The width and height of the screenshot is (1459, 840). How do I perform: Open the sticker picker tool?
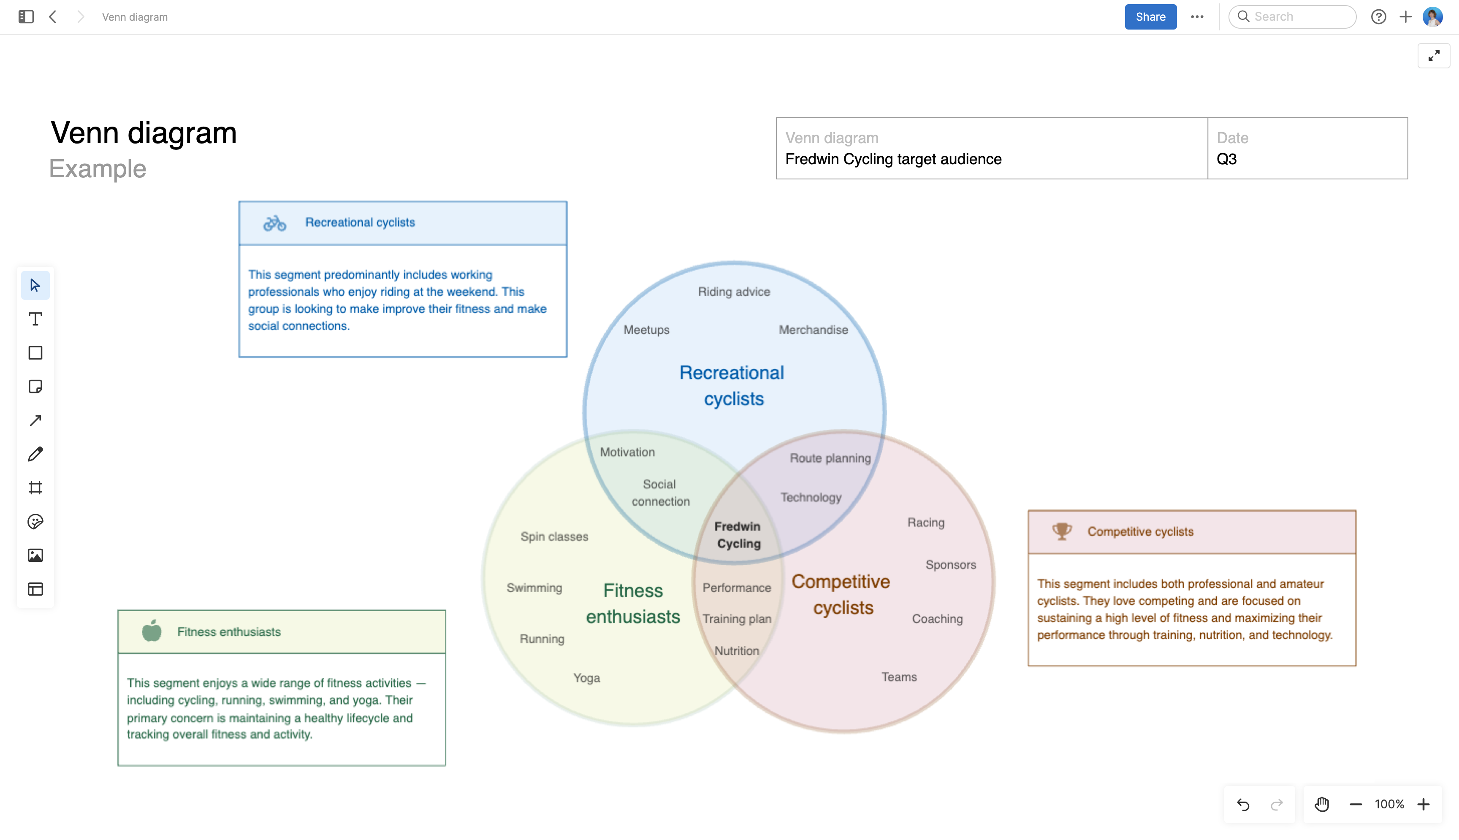[35, 522]
